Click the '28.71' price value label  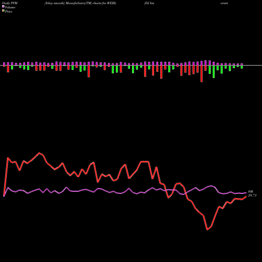252,195
